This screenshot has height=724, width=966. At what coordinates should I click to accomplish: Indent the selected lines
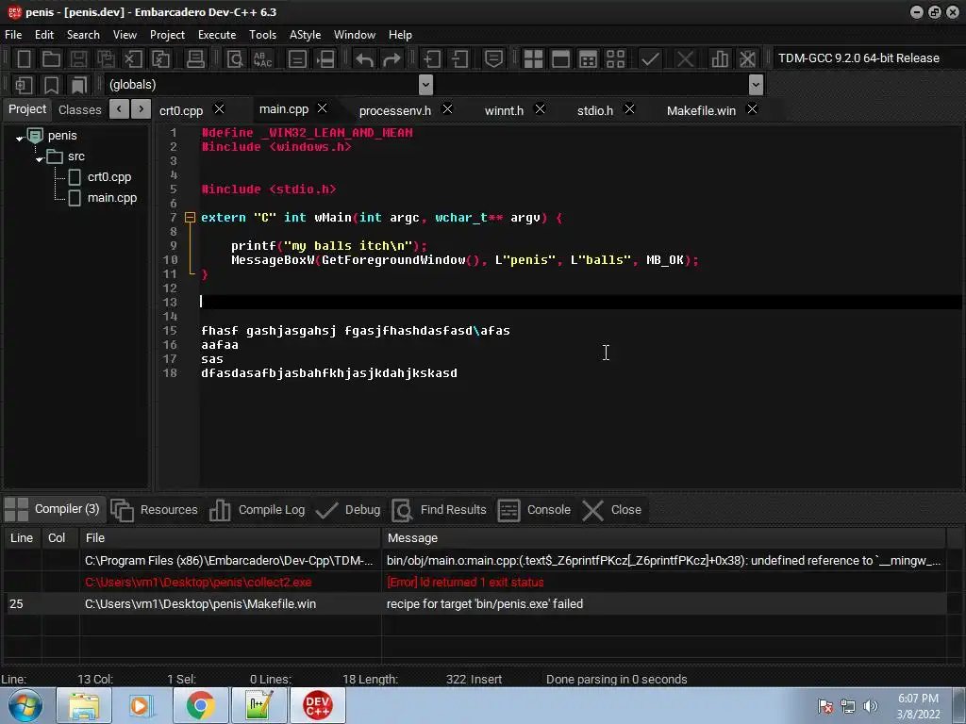[x=432, y=59]
